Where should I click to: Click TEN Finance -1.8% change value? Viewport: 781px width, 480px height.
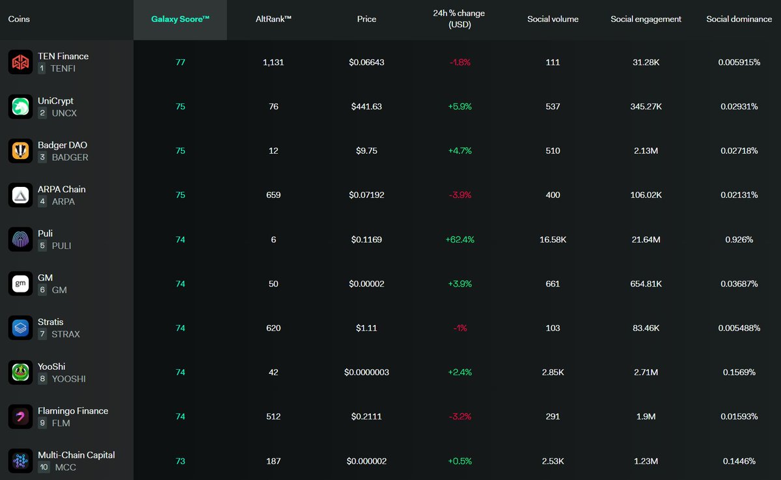459,63
